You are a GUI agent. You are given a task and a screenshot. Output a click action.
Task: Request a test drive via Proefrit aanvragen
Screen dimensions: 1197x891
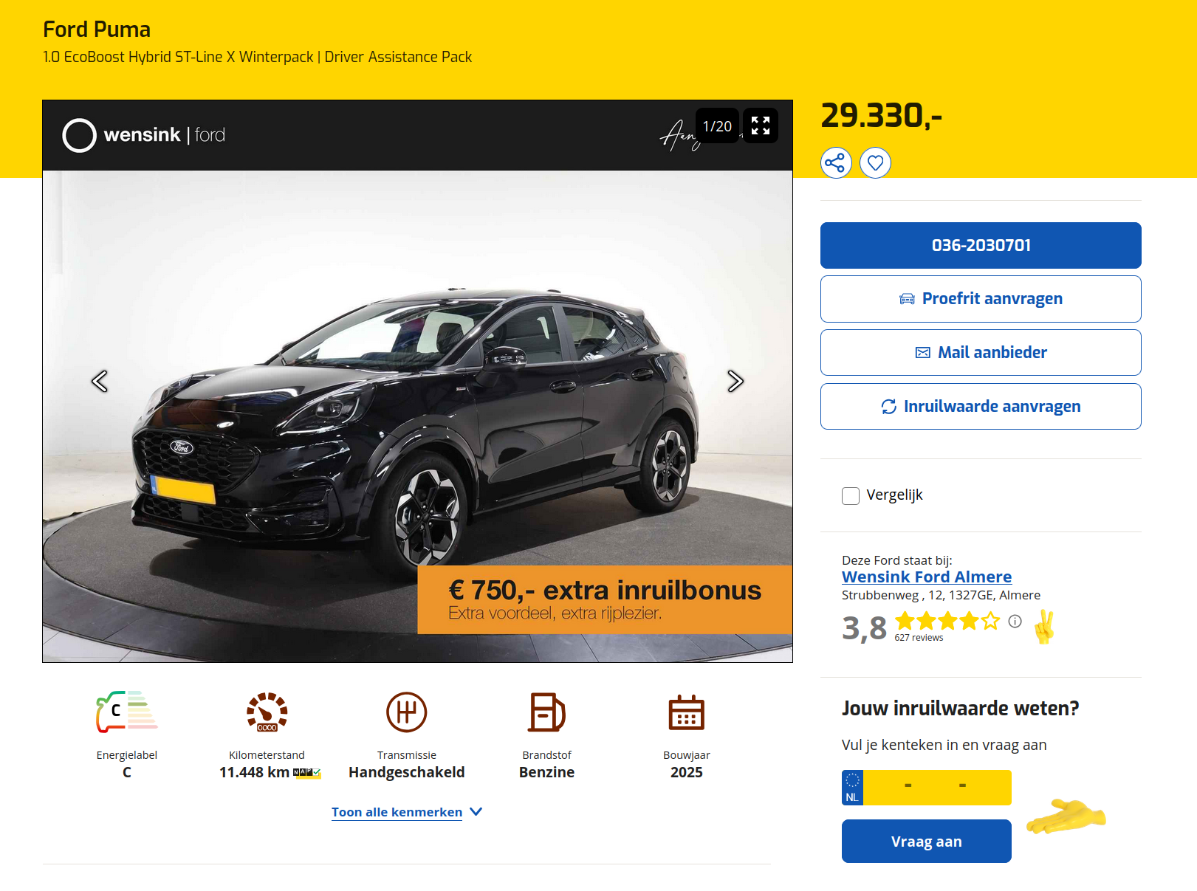pyautogui.click(x=980, y=299)
